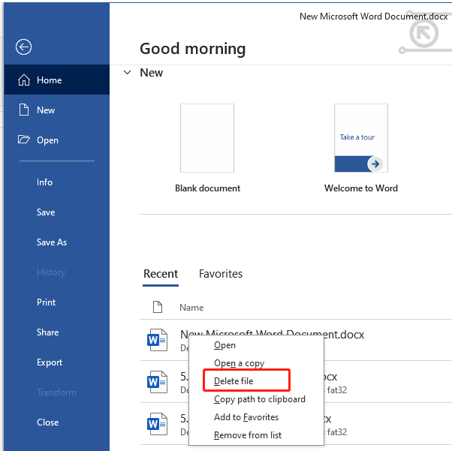Click the Take a tour text
This screenshot has height=451, width=452.
point(357,137)
